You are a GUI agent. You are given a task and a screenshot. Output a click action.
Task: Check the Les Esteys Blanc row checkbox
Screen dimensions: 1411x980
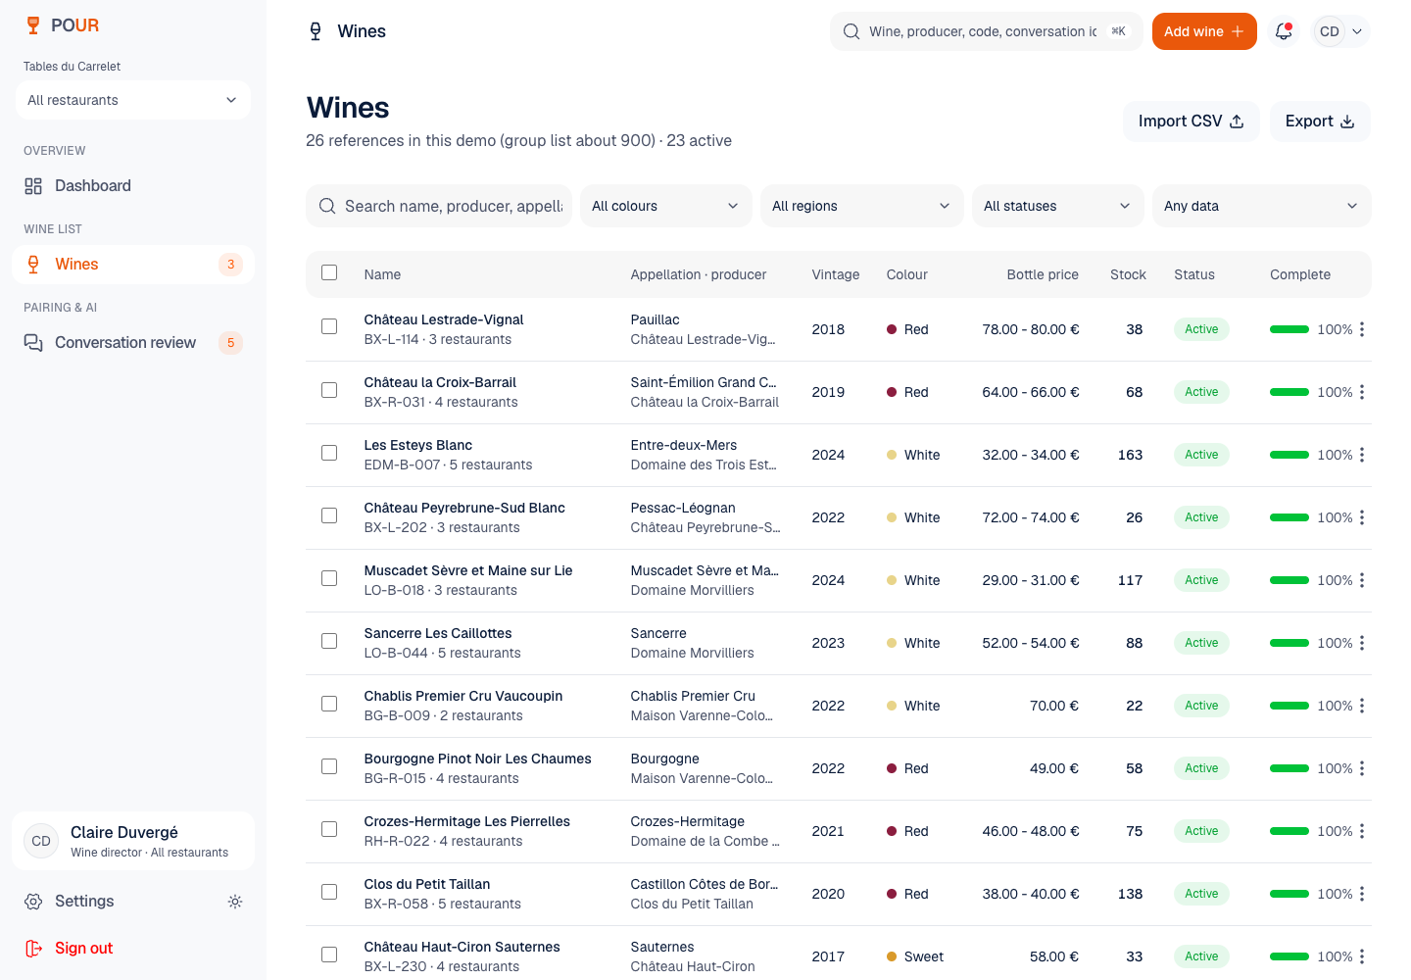pos(329,453)
